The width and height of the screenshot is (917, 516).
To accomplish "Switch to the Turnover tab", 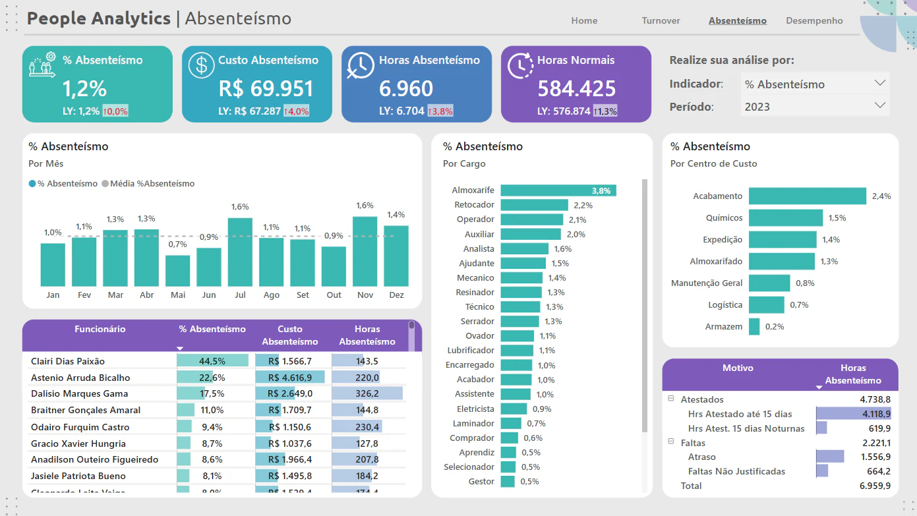I will coord(661,20).
